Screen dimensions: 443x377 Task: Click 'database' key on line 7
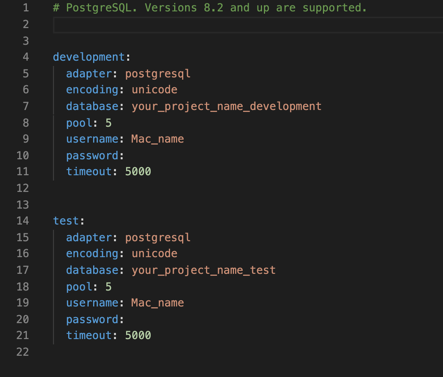(x=92, y=107)
